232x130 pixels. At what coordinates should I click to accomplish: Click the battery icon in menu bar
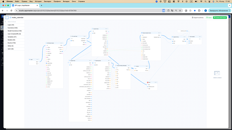pos(196,1)
